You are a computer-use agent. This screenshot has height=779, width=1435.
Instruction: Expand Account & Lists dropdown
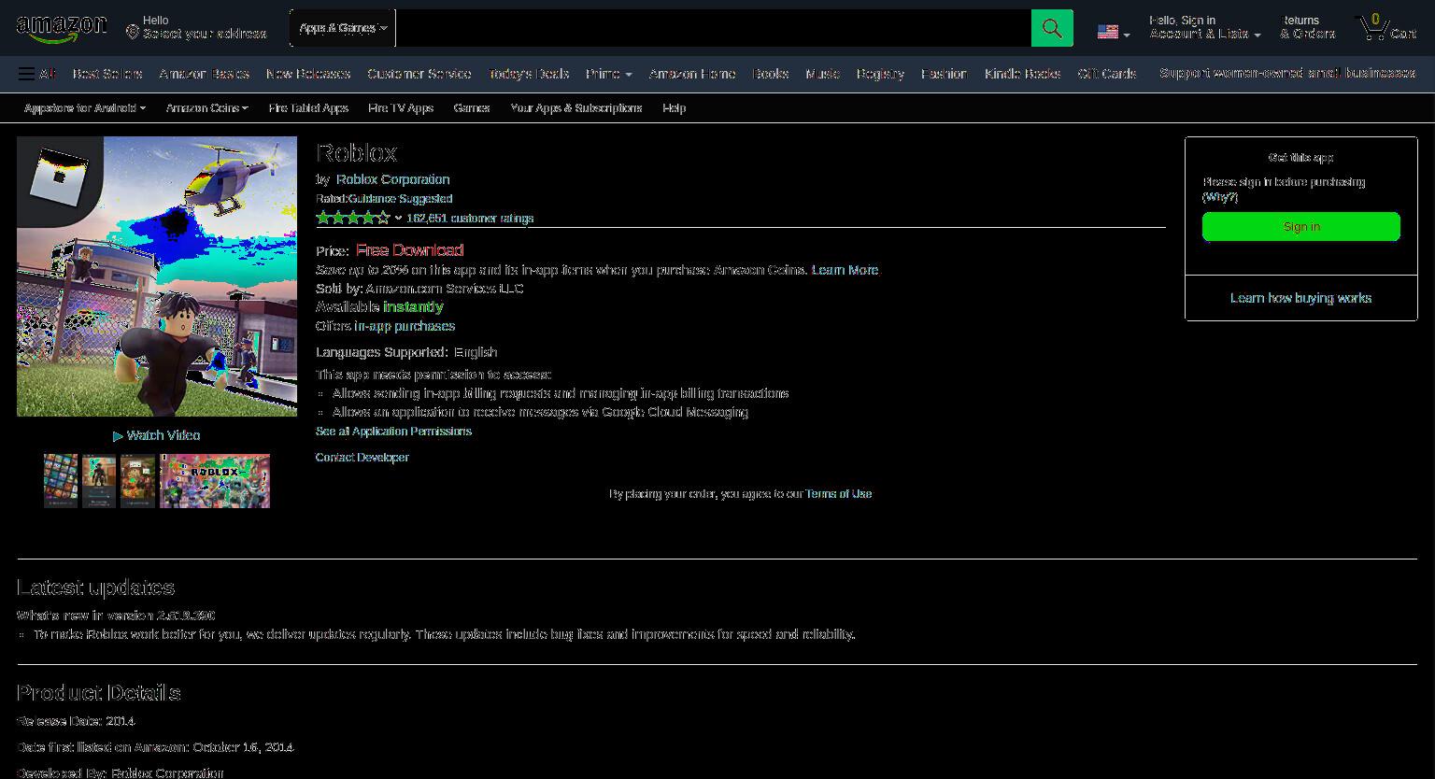click(1205, 28)
